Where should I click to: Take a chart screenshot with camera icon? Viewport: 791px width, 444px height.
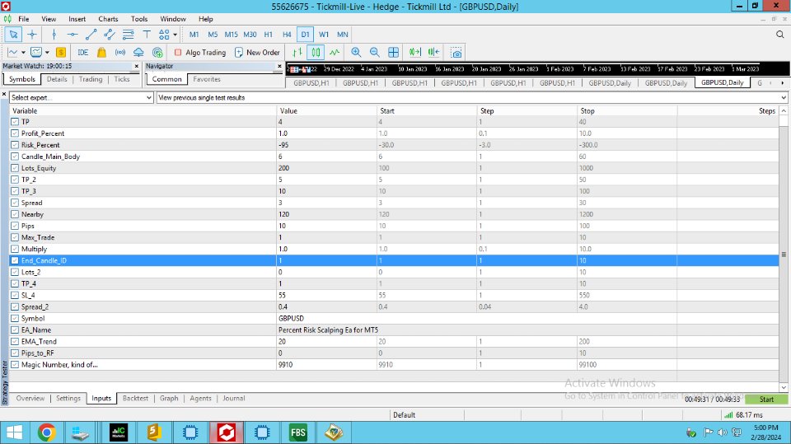456,53
